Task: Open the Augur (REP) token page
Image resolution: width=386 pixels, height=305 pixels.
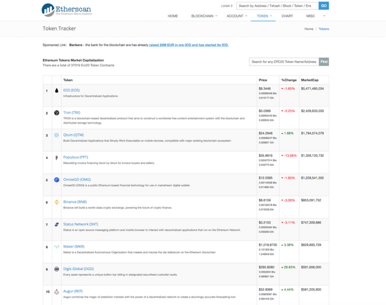Action: pos(73,291)
